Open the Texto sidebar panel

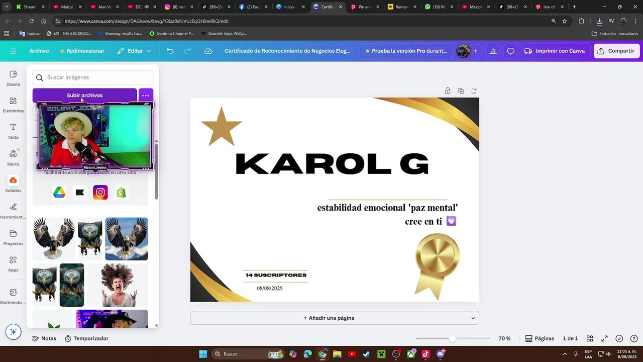[x=13, y=131]
